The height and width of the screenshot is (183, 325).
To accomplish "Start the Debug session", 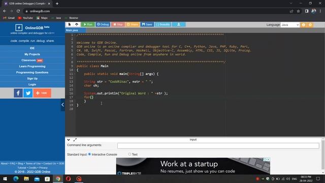I will click(x=103, y=24).
